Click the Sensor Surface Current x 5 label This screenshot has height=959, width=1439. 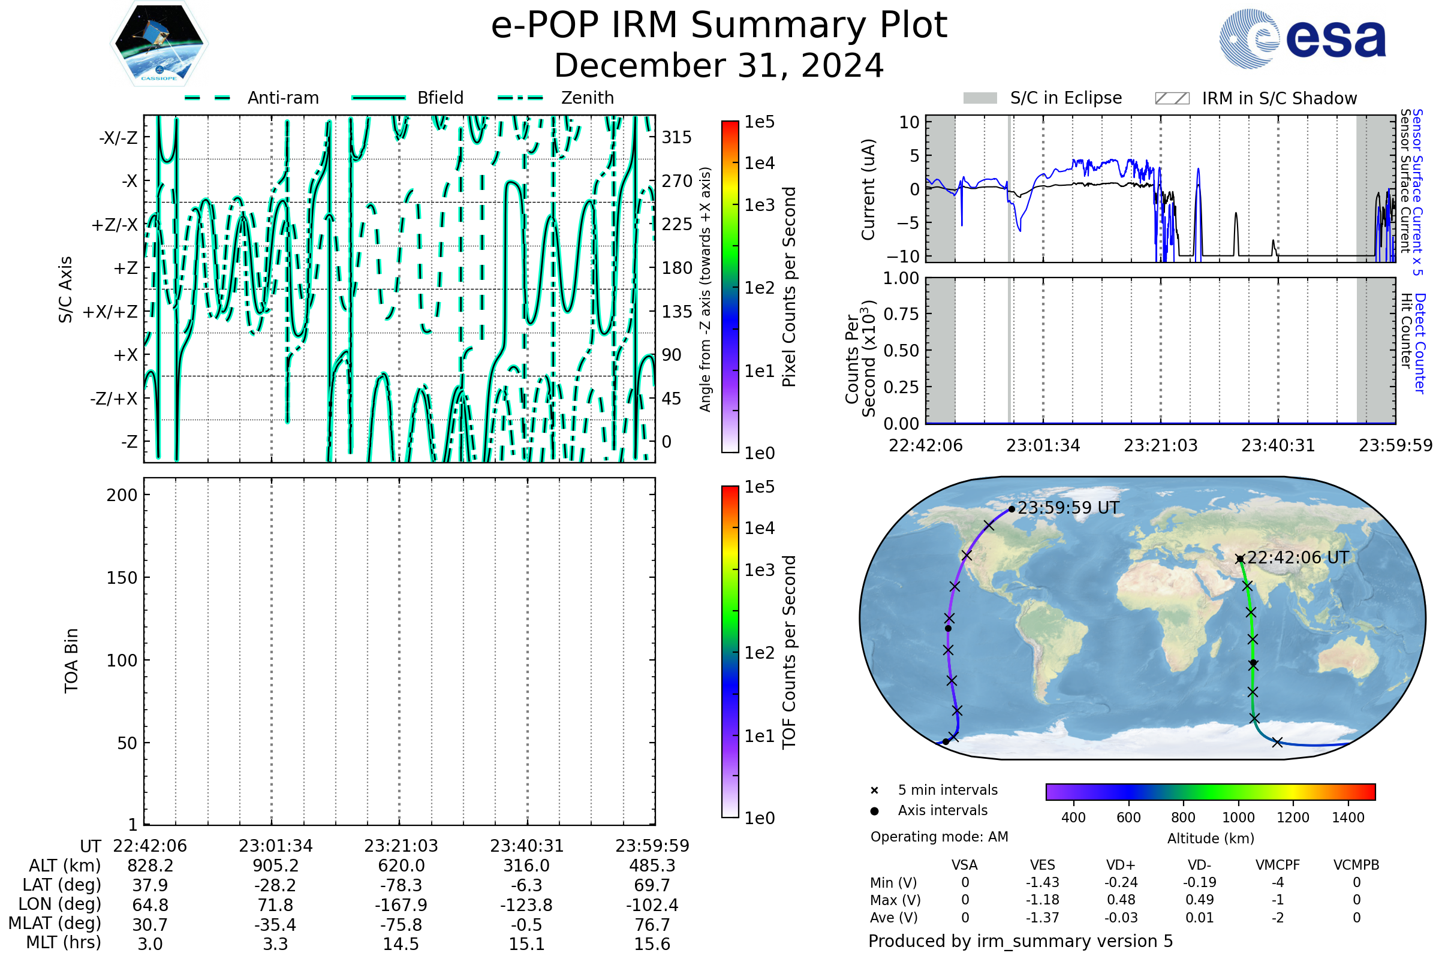tap(1417, 192)
